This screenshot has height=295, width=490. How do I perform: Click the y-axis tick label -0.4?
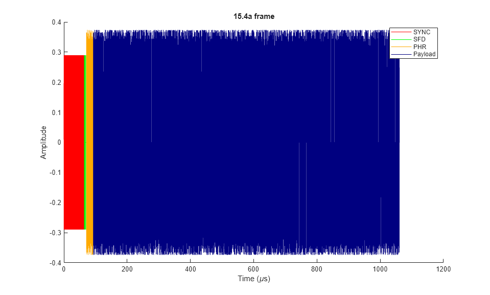[55, 262]
